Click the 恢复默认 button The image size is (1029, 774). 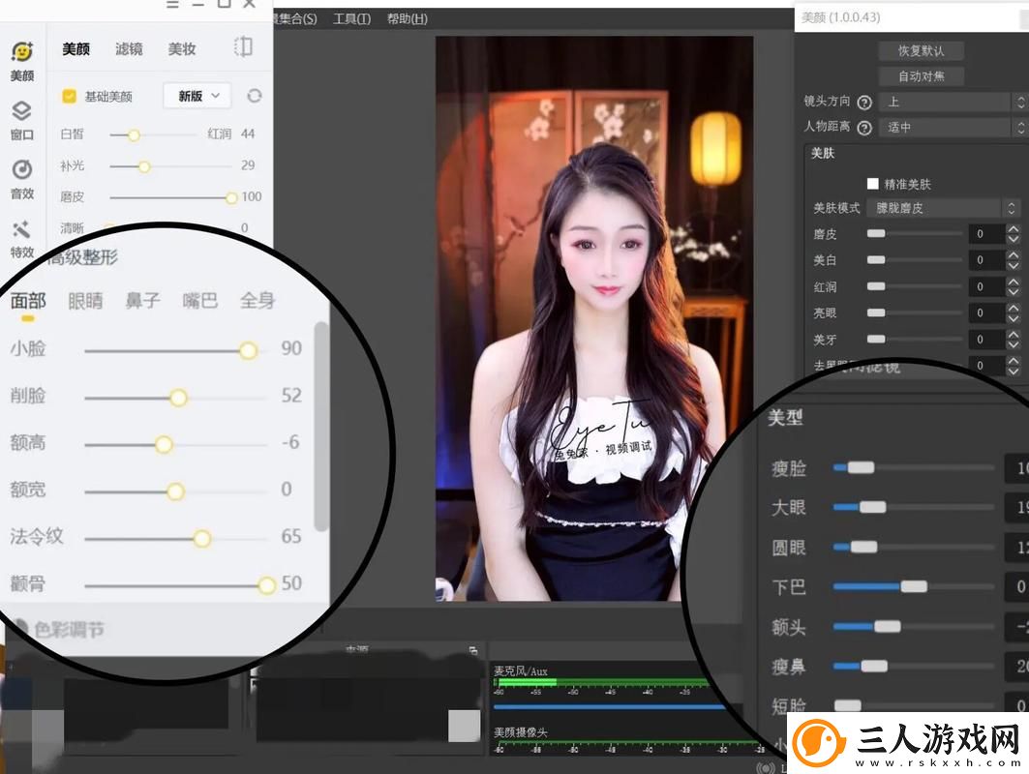[922, 50]
